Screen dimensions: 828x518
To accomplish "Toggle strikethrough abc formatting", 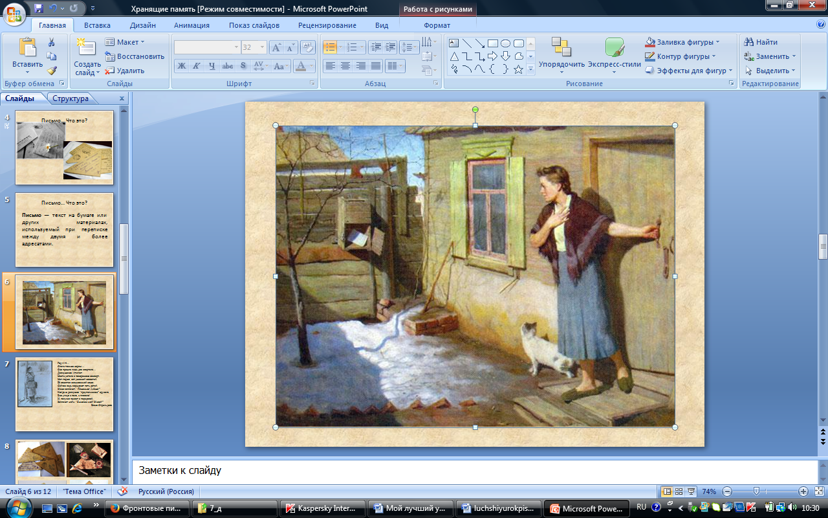I will [227, 66].
